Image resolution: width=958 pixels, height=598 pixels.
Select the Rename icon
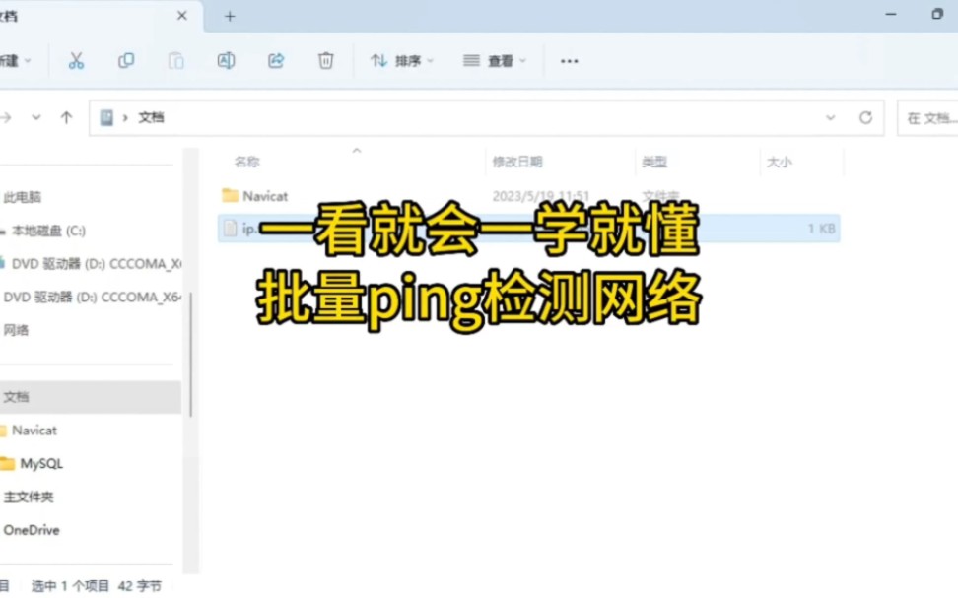pos(226,60)
